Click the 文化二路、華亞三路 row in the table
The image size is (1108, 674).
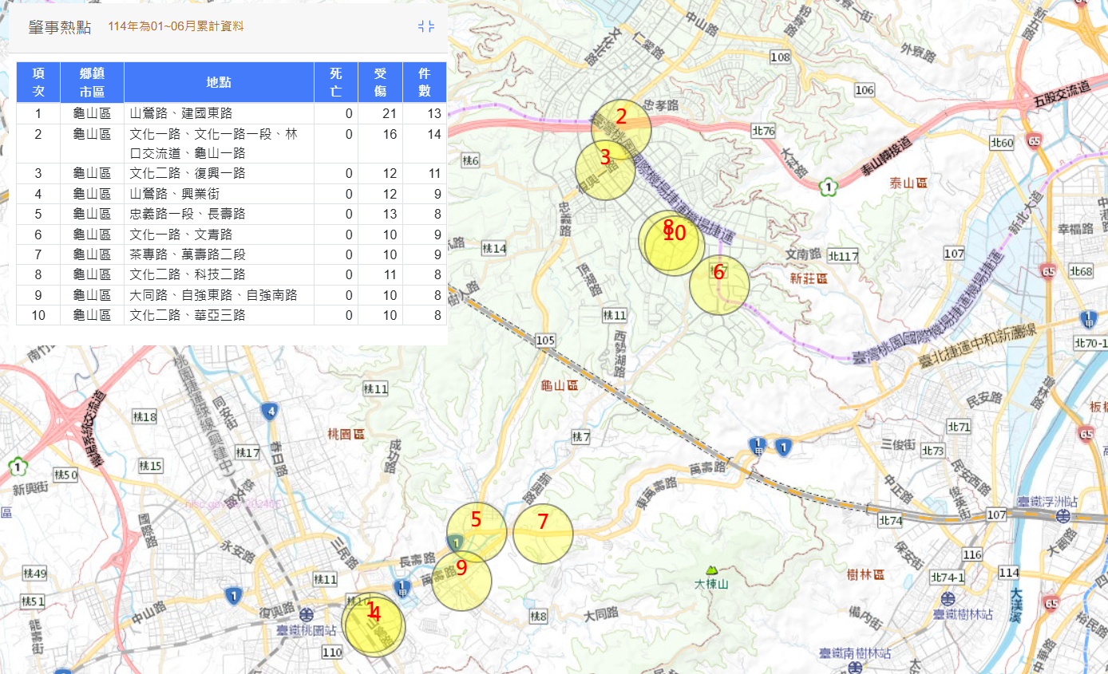pyautogui.click(x=219, y=315)
